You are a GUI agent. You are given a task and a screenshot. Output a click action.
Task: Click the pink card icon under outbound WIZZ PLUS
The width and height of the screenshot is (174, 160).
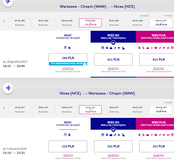click(x=156, y=48)
